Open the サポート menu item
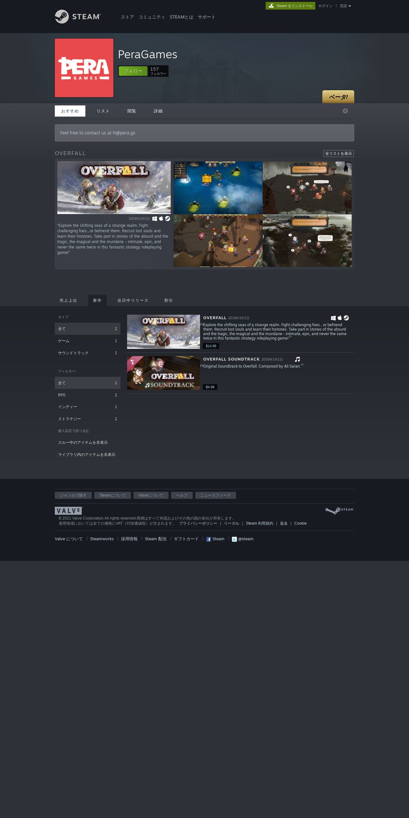409x818 pixels. (x=206, y=17)
